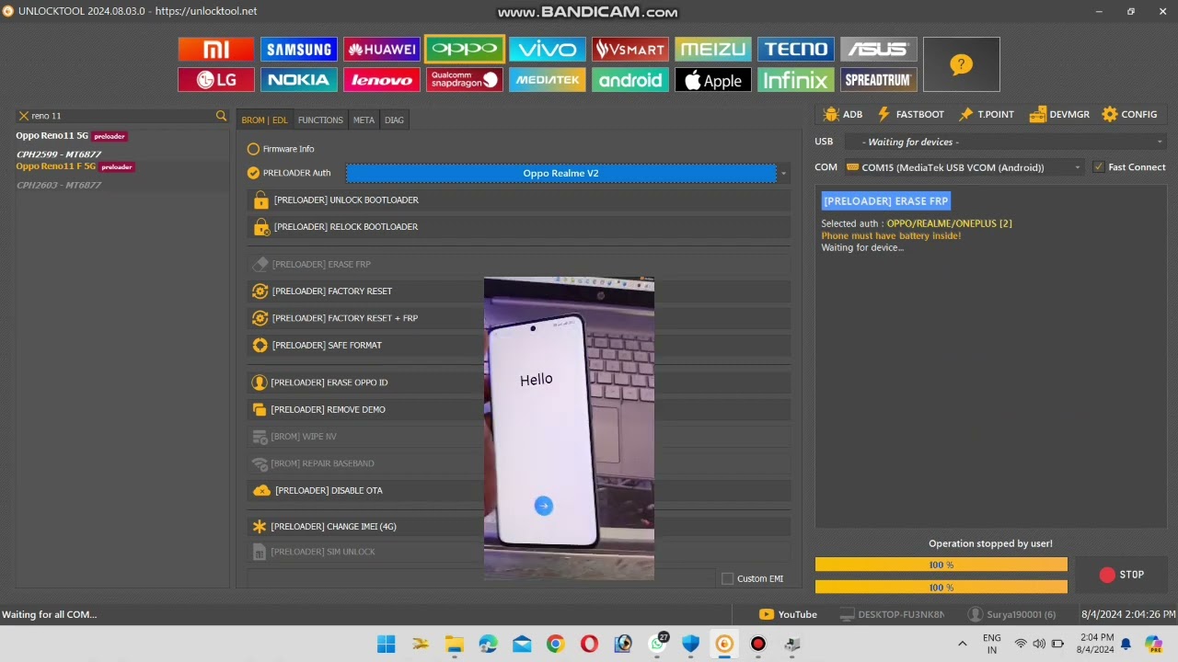Image resolution: width=1178 pixels, height=662 pixels.
Task: Click PRELOADER UNLOCK BOOTLOADER button
Action: point(345,200)
